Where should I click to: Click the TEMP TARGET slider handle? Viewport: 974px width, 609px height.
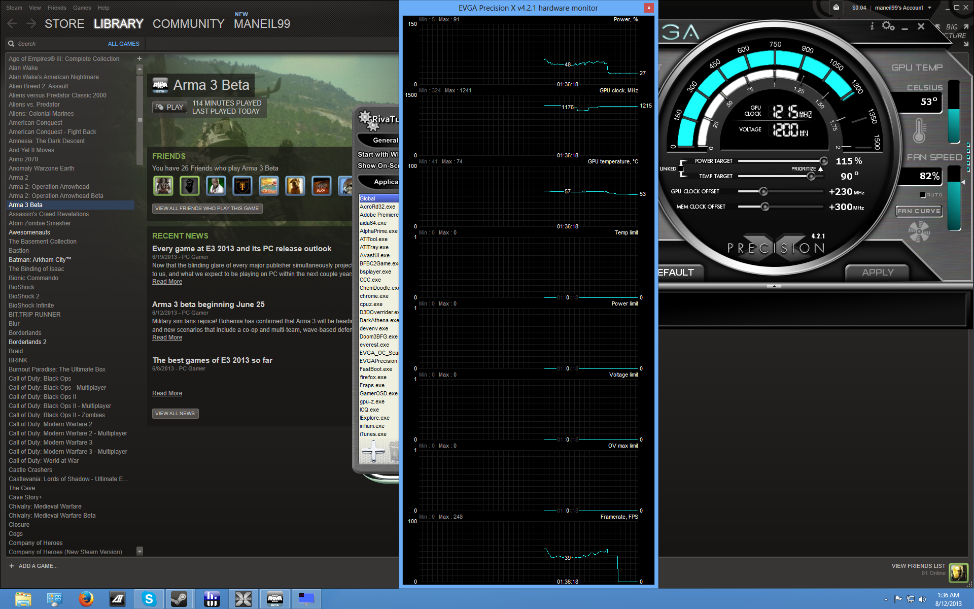(811, 176)
